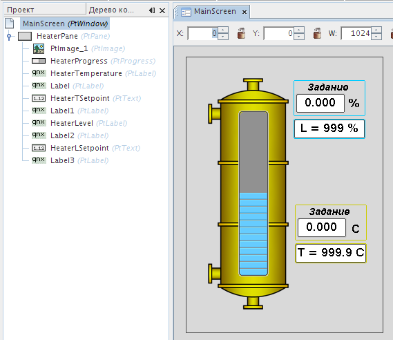
Task: Switch to the Дерево ко... tab
Action: (x=111, y=10)
